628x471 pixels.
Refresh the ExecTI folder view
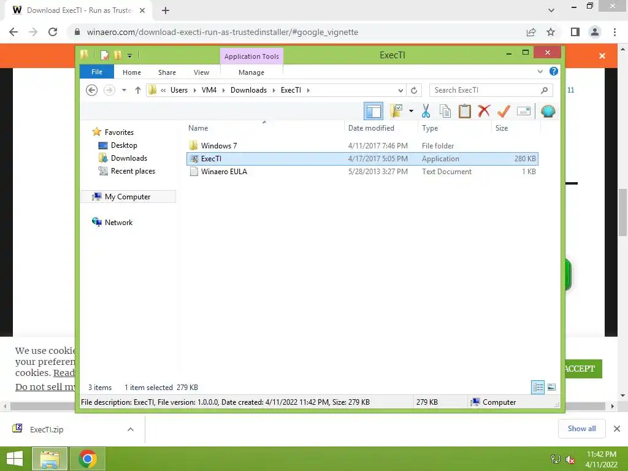[414, 90]
